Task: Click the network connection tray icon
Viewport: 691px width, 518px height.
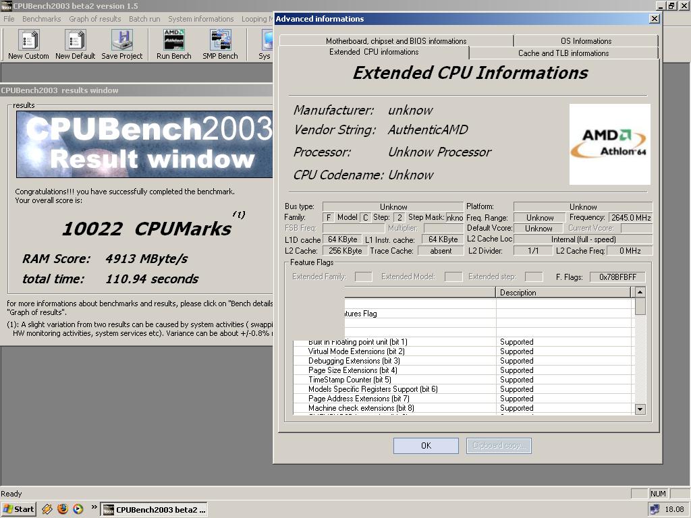Action: [655, 509]
